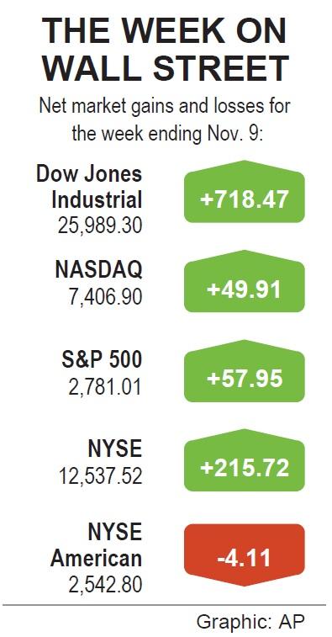Select the Dow Jones Industrial label
The image size is (332, 637).
(x=89, y=187)
